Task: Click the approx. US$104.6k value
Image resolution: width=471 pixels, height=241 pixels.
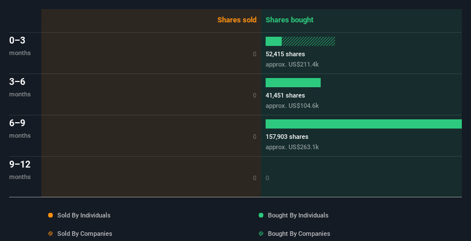Action: 292,106
